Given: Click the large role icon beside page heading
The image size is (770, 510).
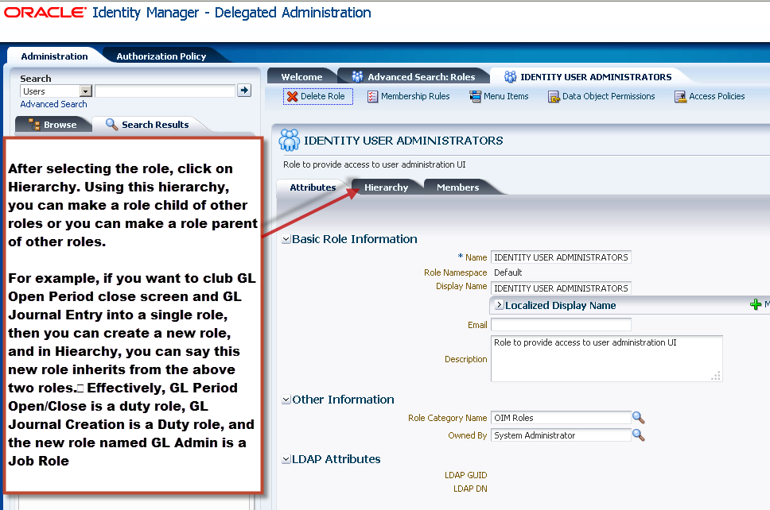Looking at the screenshot, I should pos(290,141).
